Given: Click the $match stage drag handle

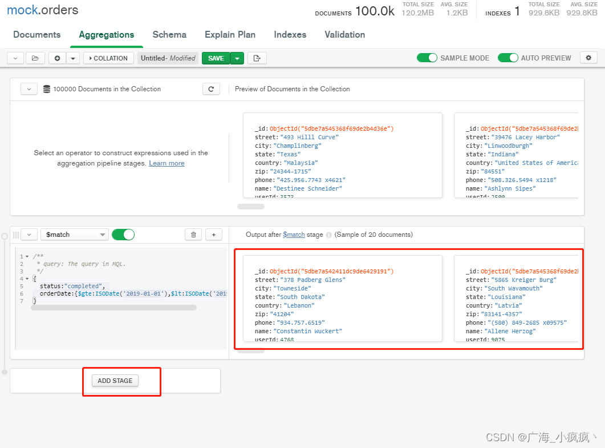Looking at the screenshot, I should pos(16,235).
